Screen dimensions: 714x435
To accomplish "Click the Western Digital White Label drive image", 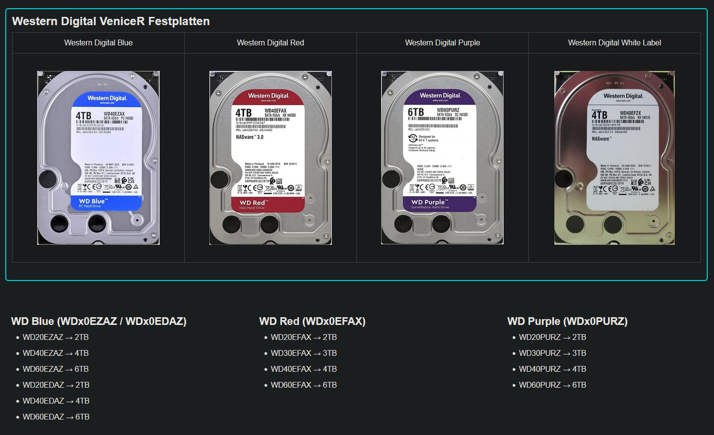I will pyautogui.click(x=614, y=157).
